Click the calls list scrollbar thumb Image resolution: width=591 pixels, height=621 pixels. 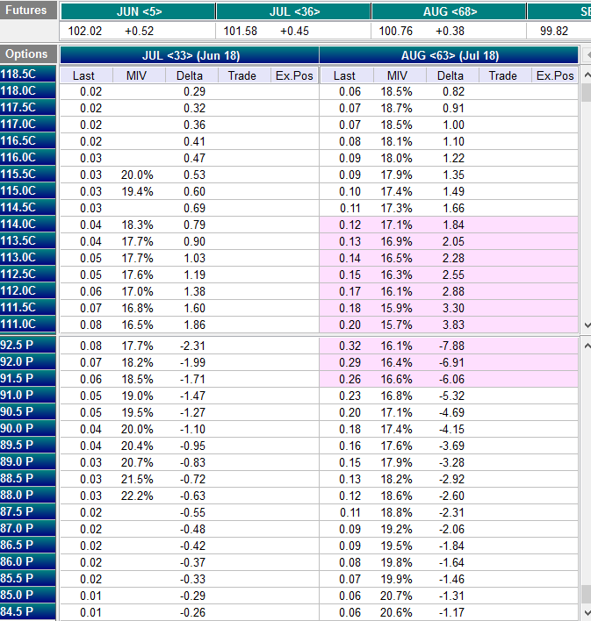point(587,92)
